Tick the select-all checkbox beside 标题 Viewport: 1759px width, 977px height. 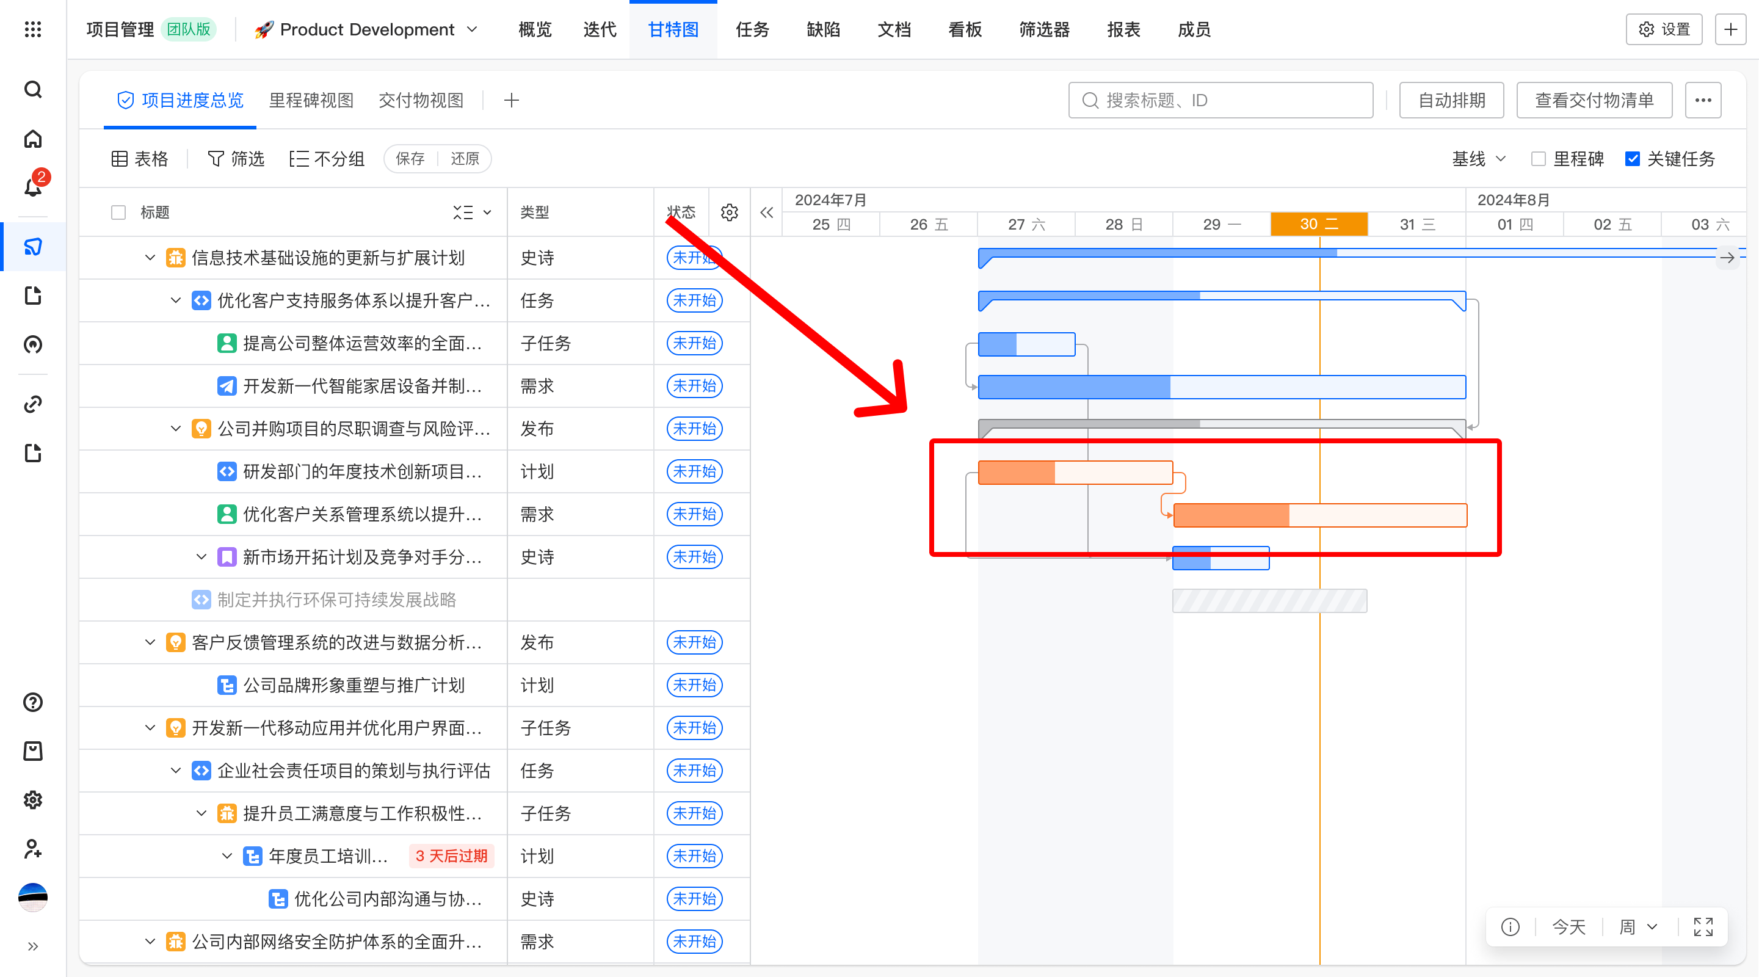(x=119, y=212)
